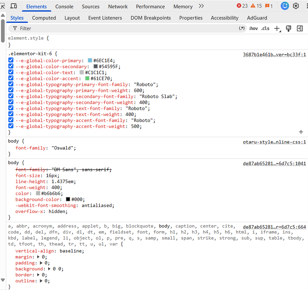Toggle :hov element state panel
308x290 pixels.
(x=253, y=28)
